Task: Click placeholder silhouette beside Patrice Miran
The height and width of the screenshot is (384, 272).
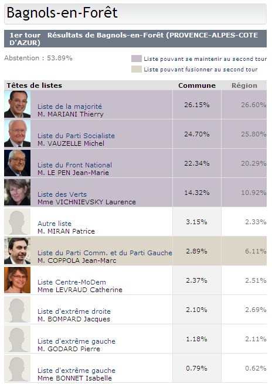Action: coord(18,221)
